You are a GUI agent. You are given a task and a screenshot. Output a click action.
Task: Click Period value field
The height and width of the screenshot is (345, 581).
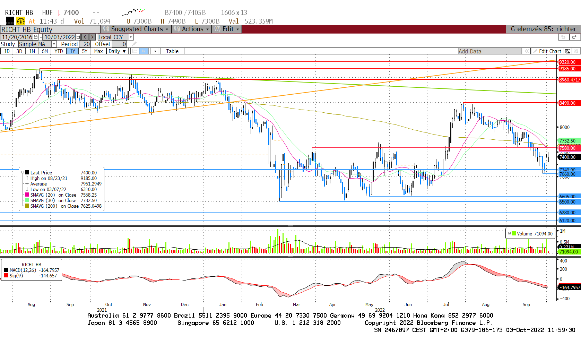[85, 44]
